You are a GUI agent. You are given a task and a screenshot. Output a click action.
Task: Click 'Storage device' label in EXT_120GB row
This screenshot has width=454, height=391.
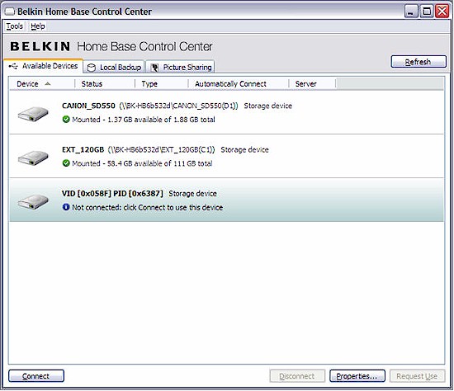[x=244, y=150]
